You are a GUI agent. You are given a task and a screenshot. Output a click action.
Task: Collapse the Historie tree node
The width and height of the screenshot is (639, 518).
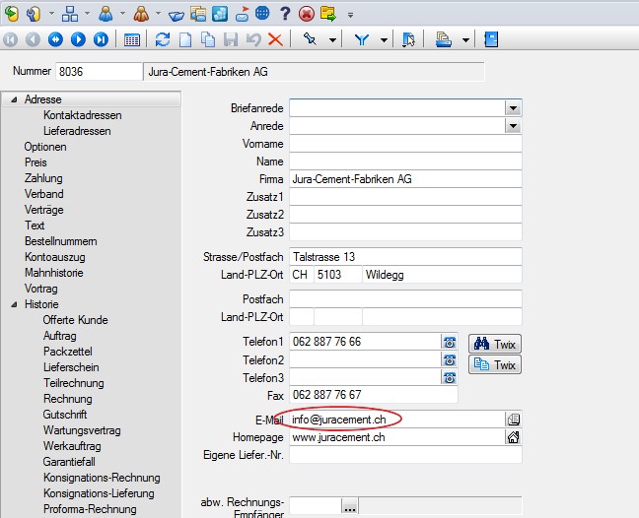[14, 304]
